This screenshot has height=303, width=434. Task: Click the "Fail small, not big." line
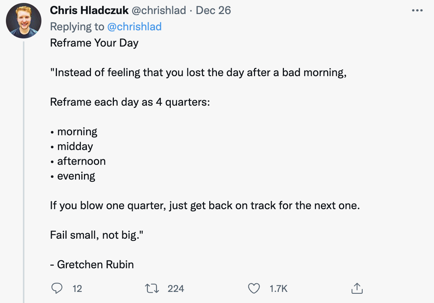click(96, 235)
